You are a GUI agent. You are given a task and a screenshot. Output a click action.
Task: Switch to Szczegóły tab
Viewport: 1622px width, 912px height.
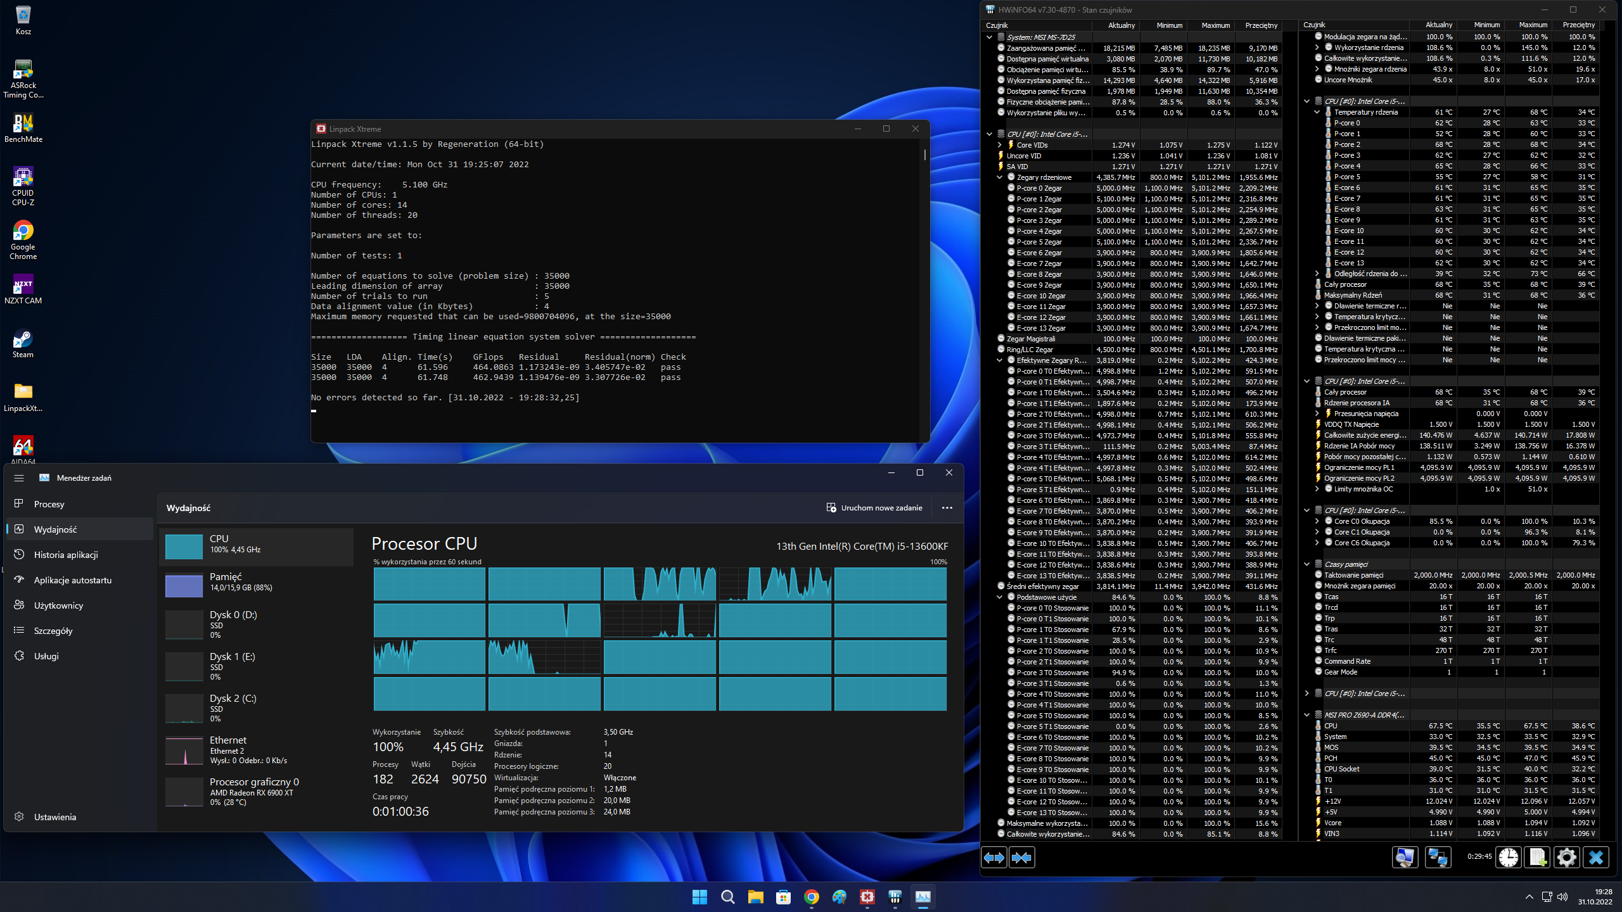tap(80, 631)
